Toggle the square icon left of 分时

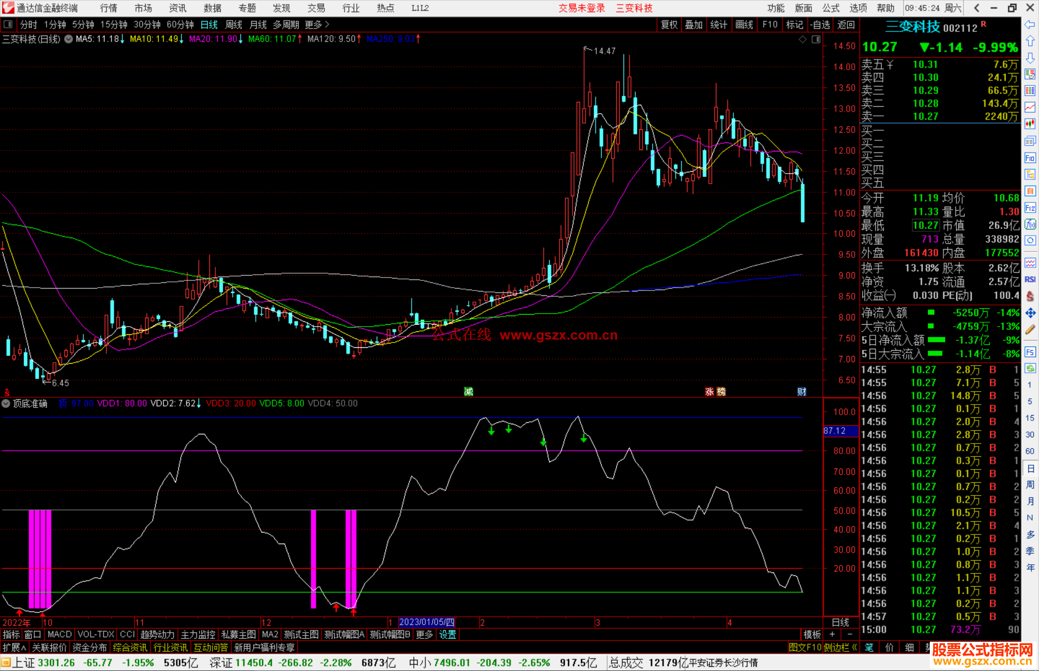[x=8, y=25]
